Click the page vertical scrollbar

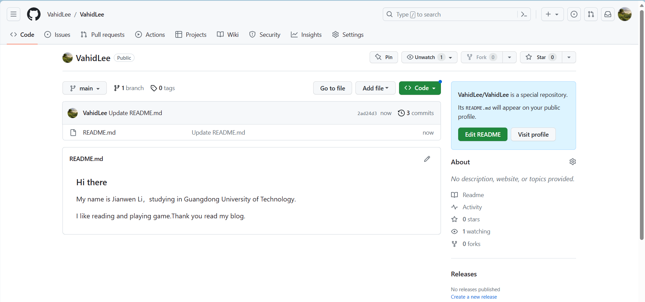point(642,125)
